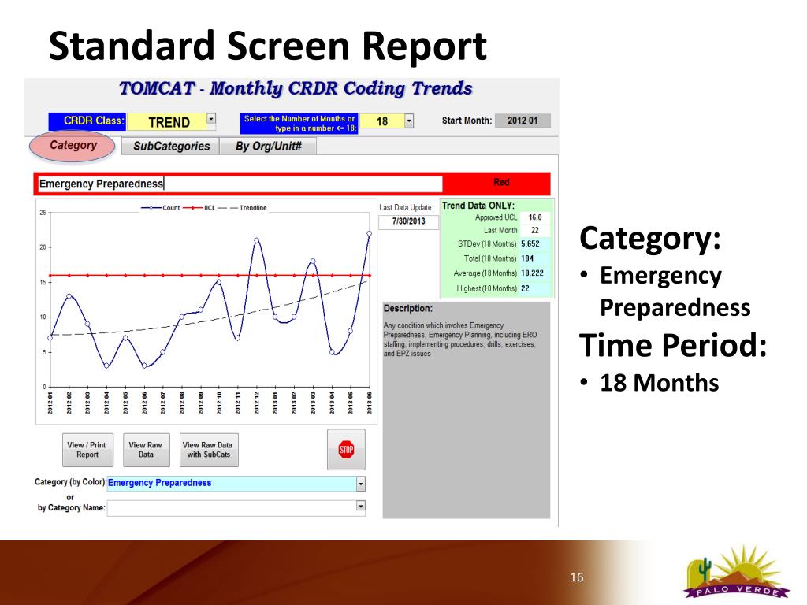
Task: Open the CRDR Class dropdown arrow
Action: 211,119
